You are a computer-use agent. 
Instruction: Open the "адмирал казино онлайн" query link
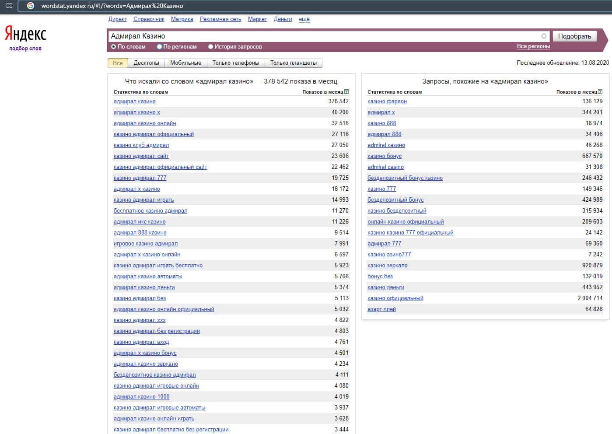[145, 123]
